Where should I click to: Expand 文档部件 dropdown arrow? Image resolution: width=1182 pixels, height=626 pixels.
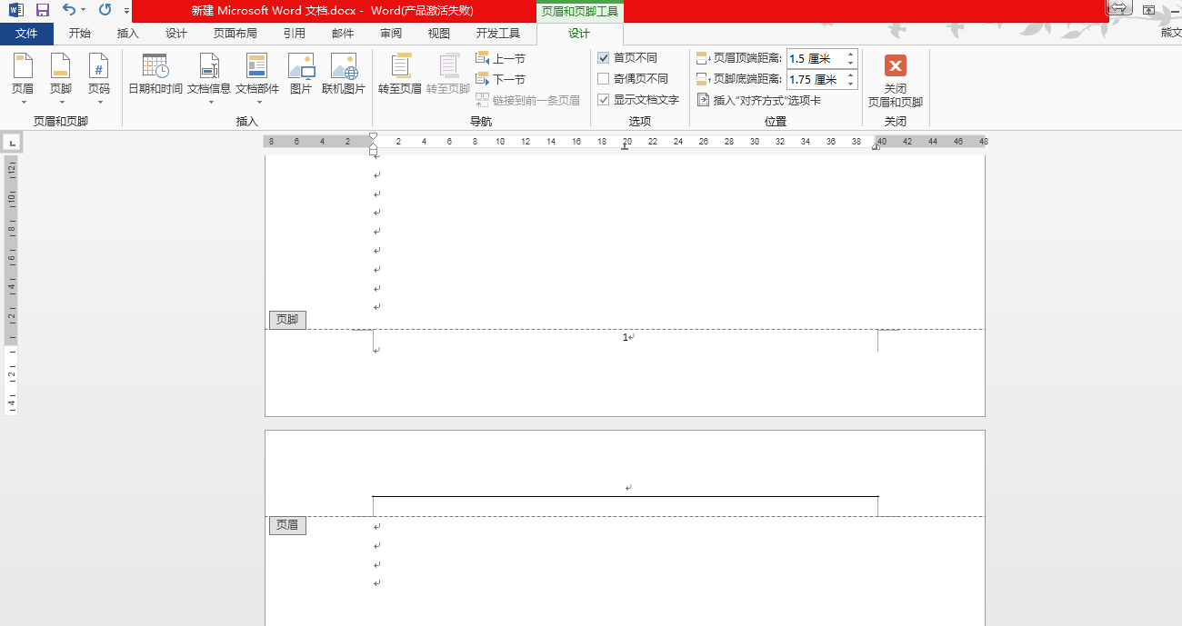click(x=257, y=102)
